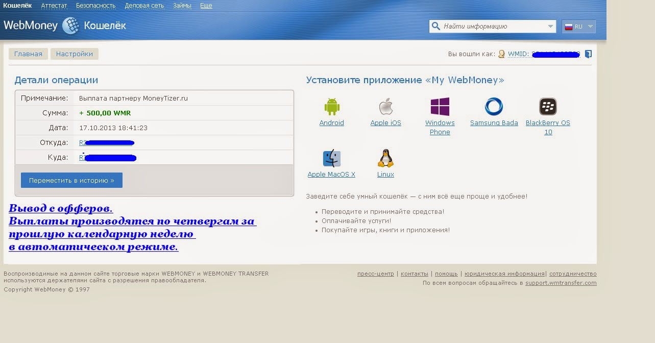Open the помощь footer link
This screenshot has width=655, height=343.
446,274
